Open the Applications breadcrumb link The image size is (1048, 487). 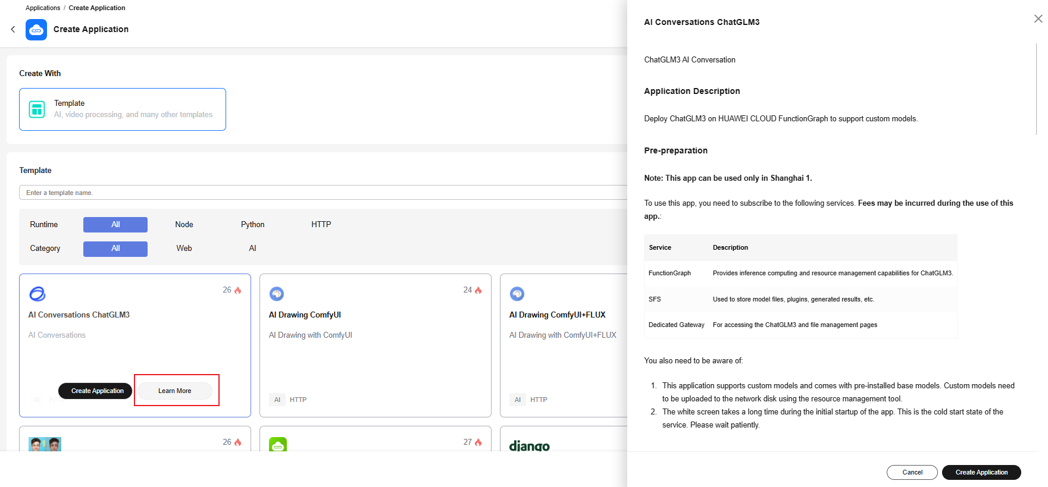[43, 8]
